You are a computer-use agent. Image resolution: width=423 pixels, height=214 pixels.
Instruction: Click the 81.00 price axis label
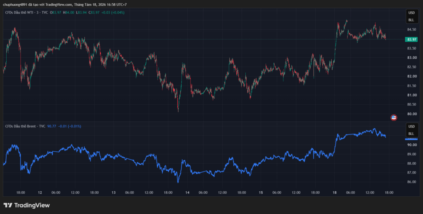pyautogui.click(x=411, y=95)
